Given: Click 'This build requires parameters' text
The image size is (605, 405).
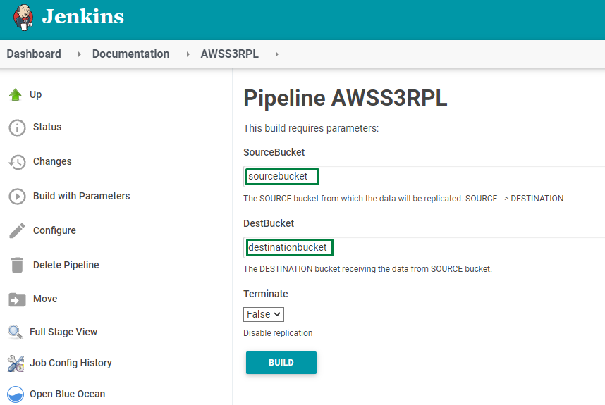Looking at the screenshot, I should click(311, 128).
